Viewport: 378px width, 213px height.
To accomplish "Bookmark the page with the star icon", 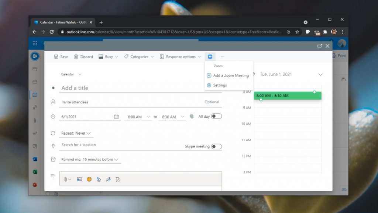I will coord(297,32).
